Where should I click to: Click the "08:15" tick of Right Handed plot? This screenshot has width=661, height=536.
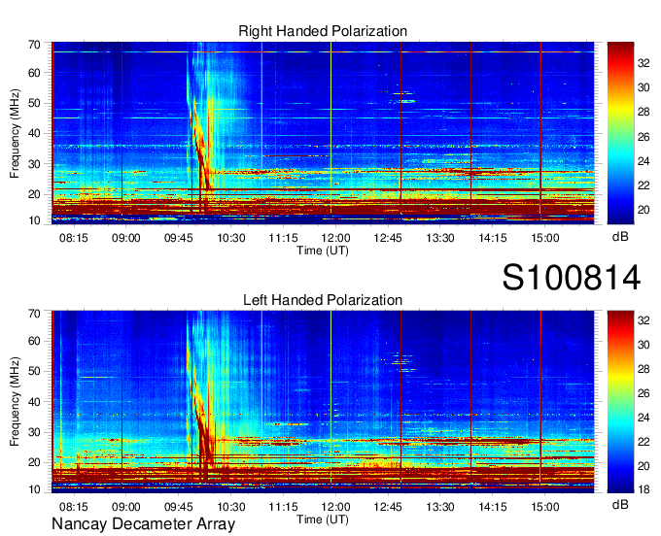[73, 238]
